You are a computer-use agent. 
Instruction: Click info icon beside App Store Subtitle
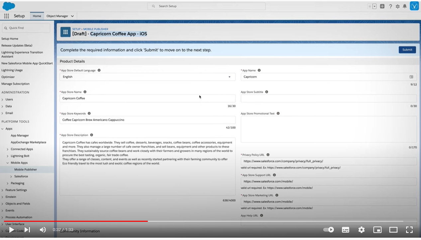[x=266, y=92]
